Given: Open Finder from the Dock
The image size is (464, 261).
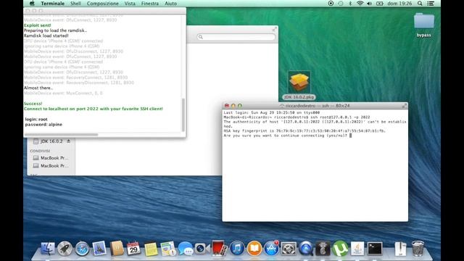Looking at the screenshot, I should coord(48,248).
